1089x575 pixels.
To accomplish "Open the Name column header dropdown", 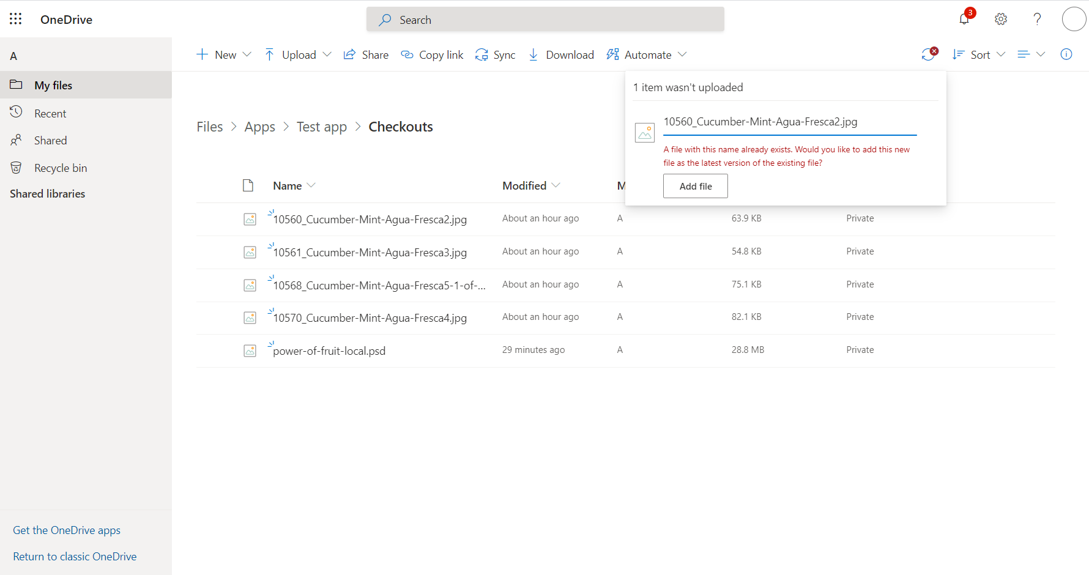I will pyautogui.click(x=294, y=185).
